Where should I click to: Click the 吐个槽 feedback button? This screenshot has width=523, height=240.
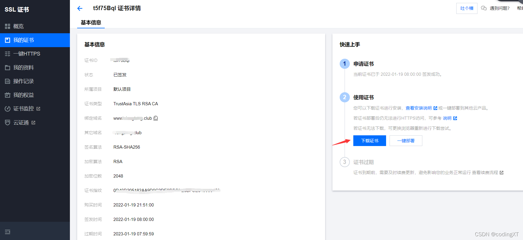pyautogui.click(x=467, y=8)
